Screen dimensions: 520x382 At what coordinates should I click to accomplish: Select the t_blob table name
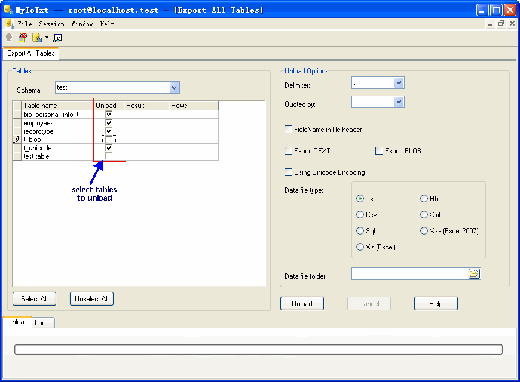[32, 140]
